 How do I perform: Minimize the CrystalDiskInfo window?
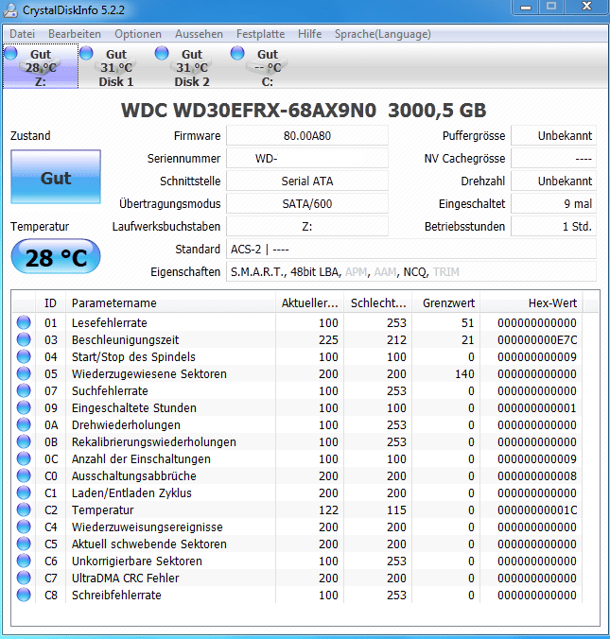(x=526, y=8)
